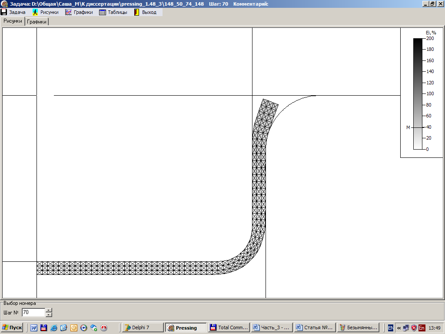
Task: Click the Графики chart menu item
Action: pos(79,12)
